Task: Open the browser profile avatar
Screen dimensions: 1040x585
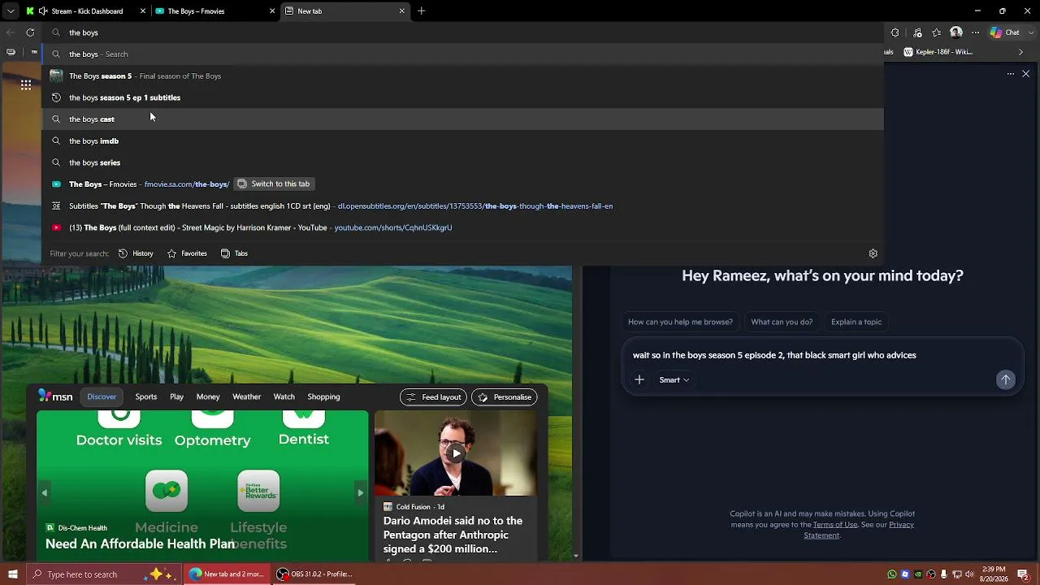Action: coord(956,32)
